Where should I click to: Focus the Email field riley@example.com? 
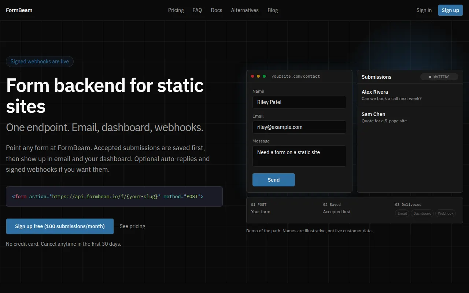299,127
